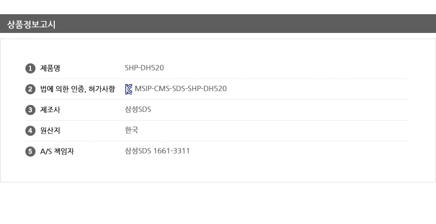Click the 법에 의한 인증, 허가사항 label

coord(78,89)
